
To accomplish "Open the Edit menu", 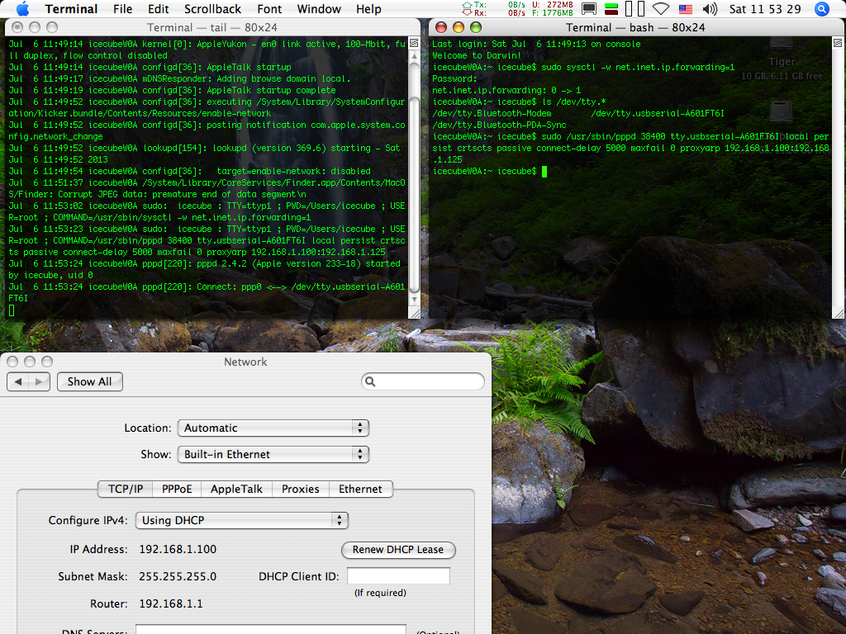I will [x=158, y=8].
